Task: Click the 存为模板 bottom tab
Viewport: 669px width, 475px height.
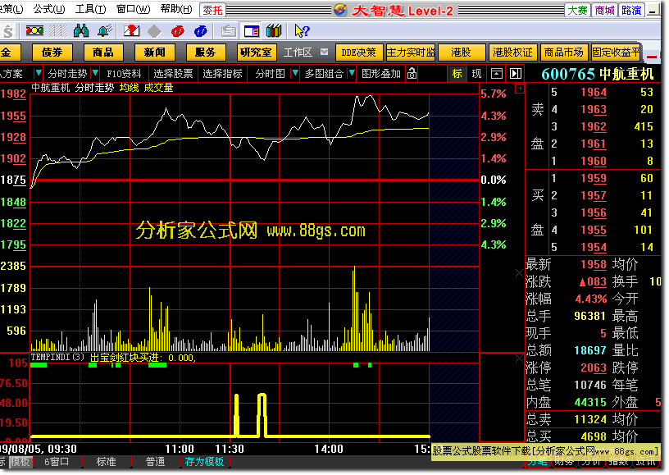Action: click(x=204, y=461)
